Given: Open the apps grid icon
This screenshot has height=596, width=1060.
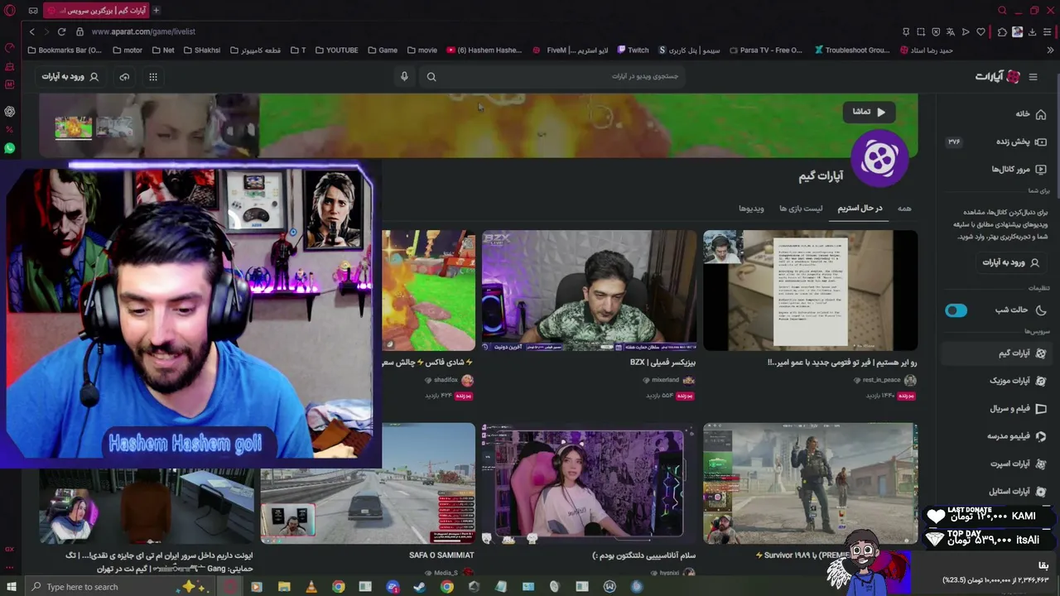Looking at the screenshot, I should [x=153, y=77].
